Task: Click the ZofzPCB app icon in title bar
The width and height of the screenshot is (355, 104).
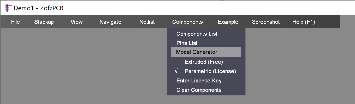Action: click(x=8, y=8)
